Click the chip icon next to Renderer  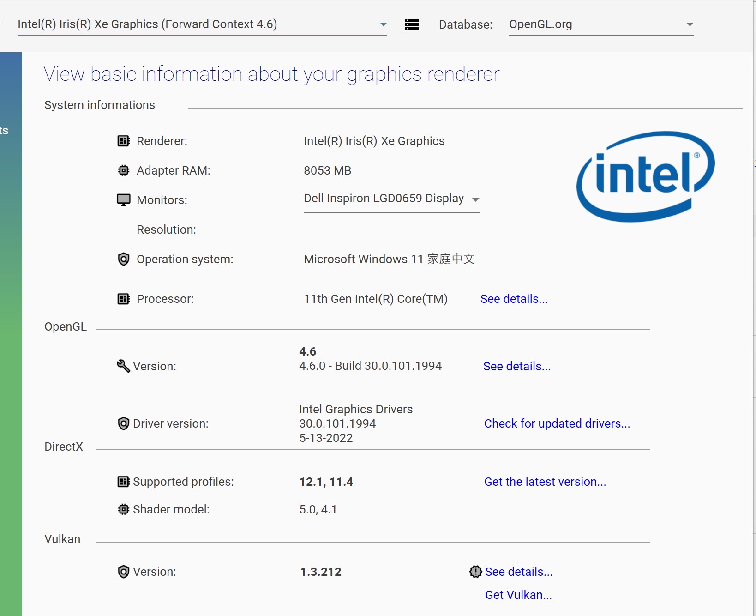(123, 141)
